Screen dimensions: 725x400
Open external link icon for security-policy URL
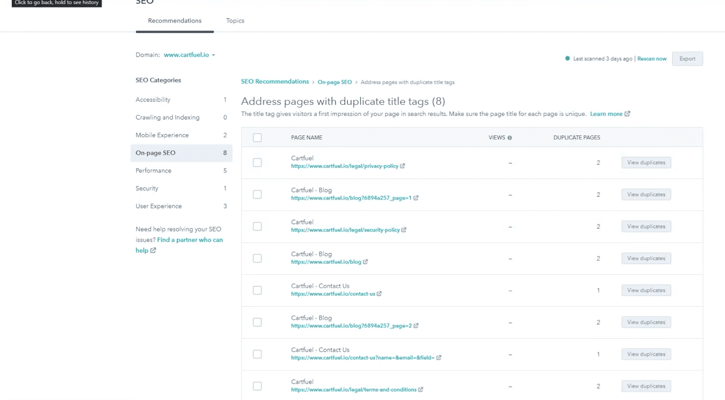[404, 230]
